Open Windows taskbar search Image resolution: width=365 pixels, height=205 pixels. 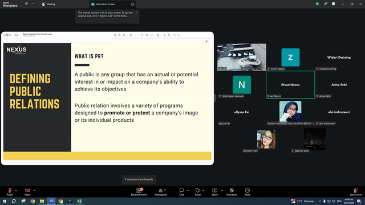pos(14,201)
